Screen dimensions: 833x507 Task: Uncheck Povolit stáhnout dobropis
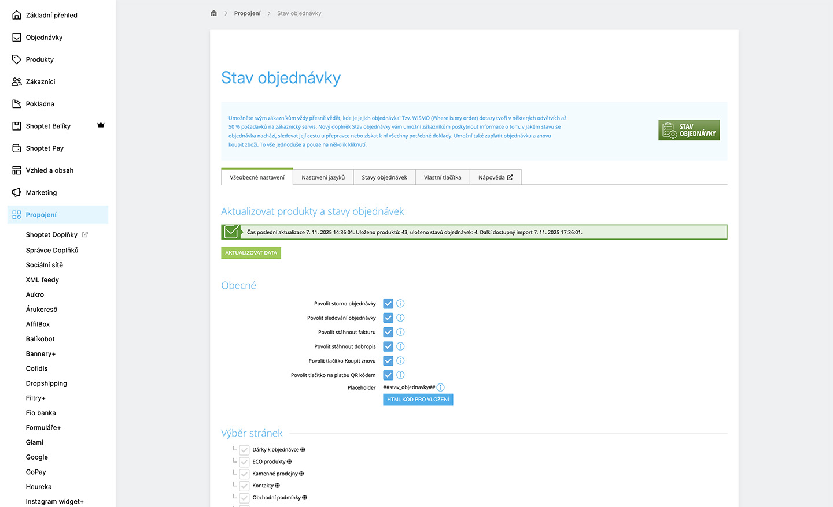coord(388,346)
